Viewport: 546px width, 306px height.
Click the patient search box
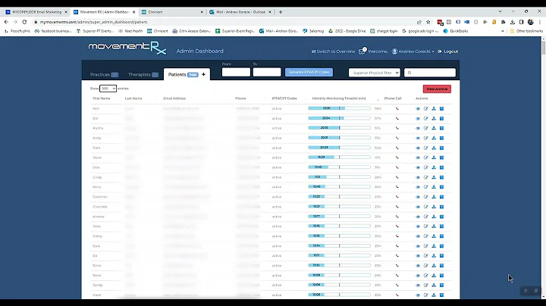[x=430, y=73]
